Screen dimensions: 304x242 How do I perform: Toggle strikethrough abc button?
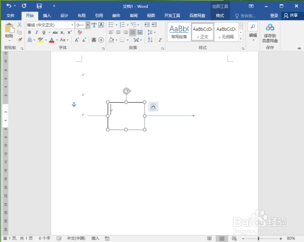click(x=55, y=32)
